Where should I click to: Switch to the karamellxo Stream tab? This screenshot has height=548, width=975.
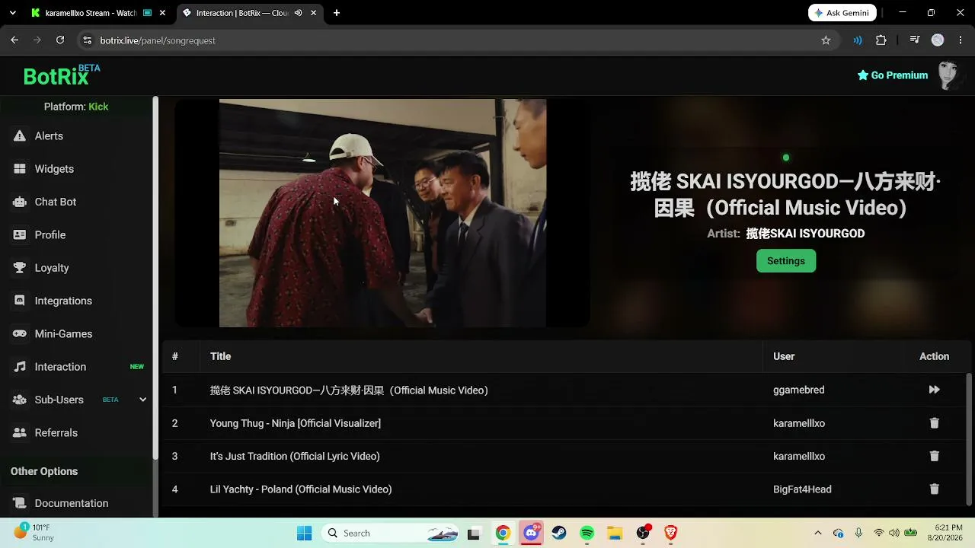[x=90, y=13]
